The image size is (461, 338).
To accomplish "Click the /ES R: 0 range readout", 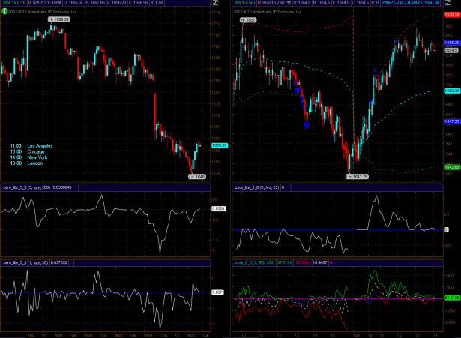I will tap(375, 3).
